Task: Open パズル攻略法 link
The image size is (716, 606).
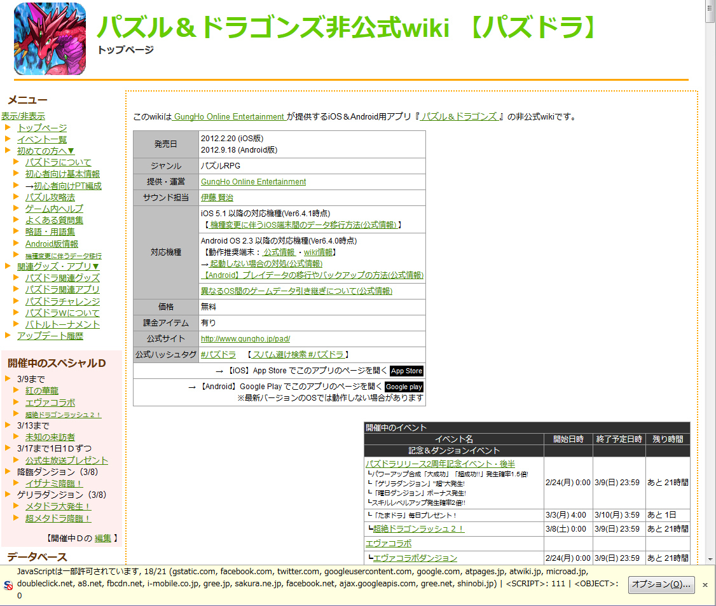Action: click(50, 197)
